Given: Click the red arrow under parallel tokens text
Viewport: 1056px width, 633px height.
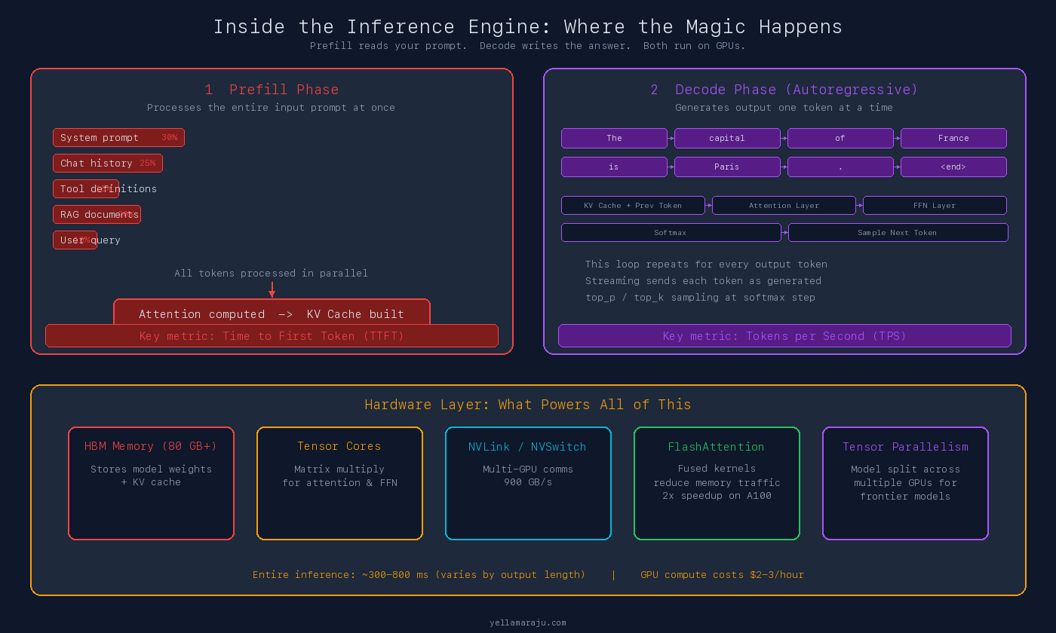Looking at the screenshot, I should tap(272, 287).
